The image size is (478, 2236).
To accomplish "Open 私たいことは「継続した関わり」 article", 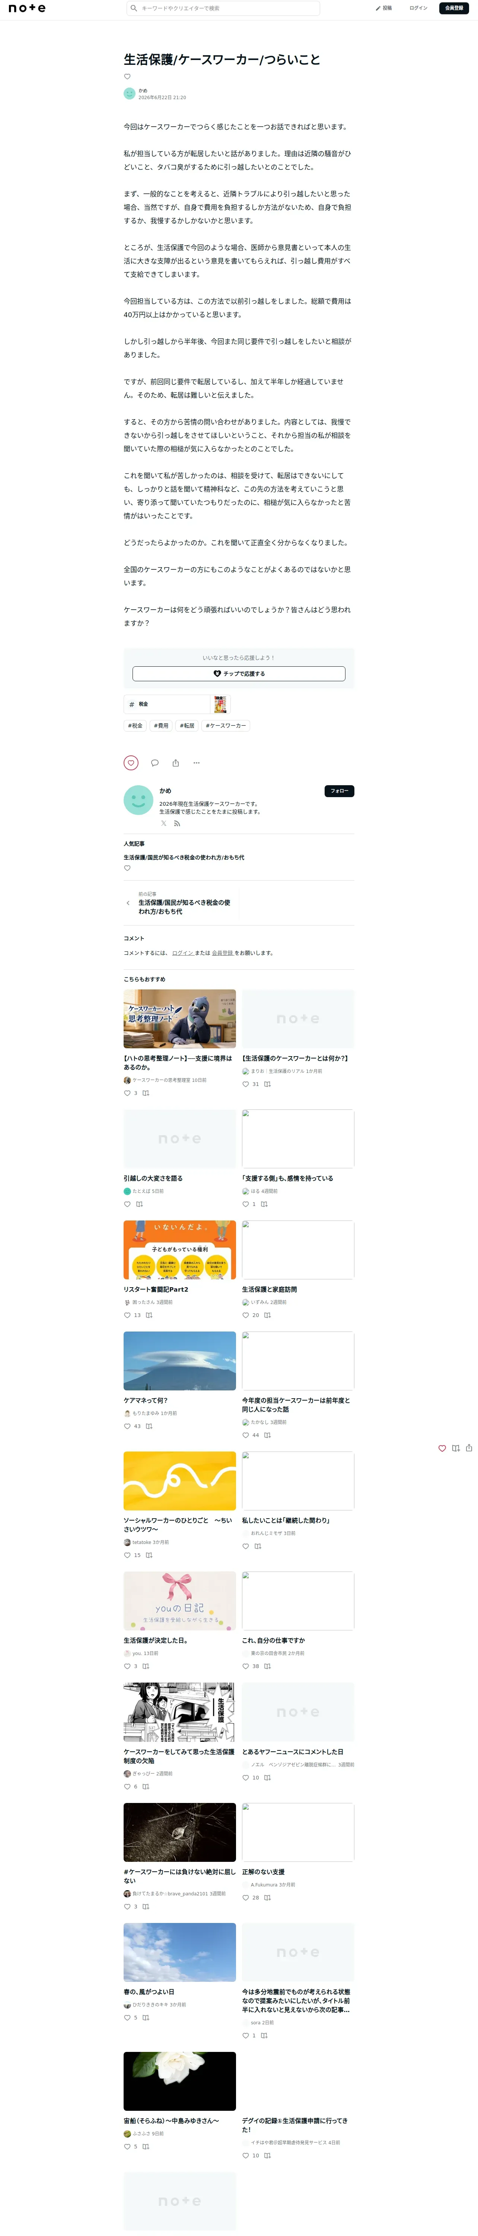I will (x=286, y=1521).
